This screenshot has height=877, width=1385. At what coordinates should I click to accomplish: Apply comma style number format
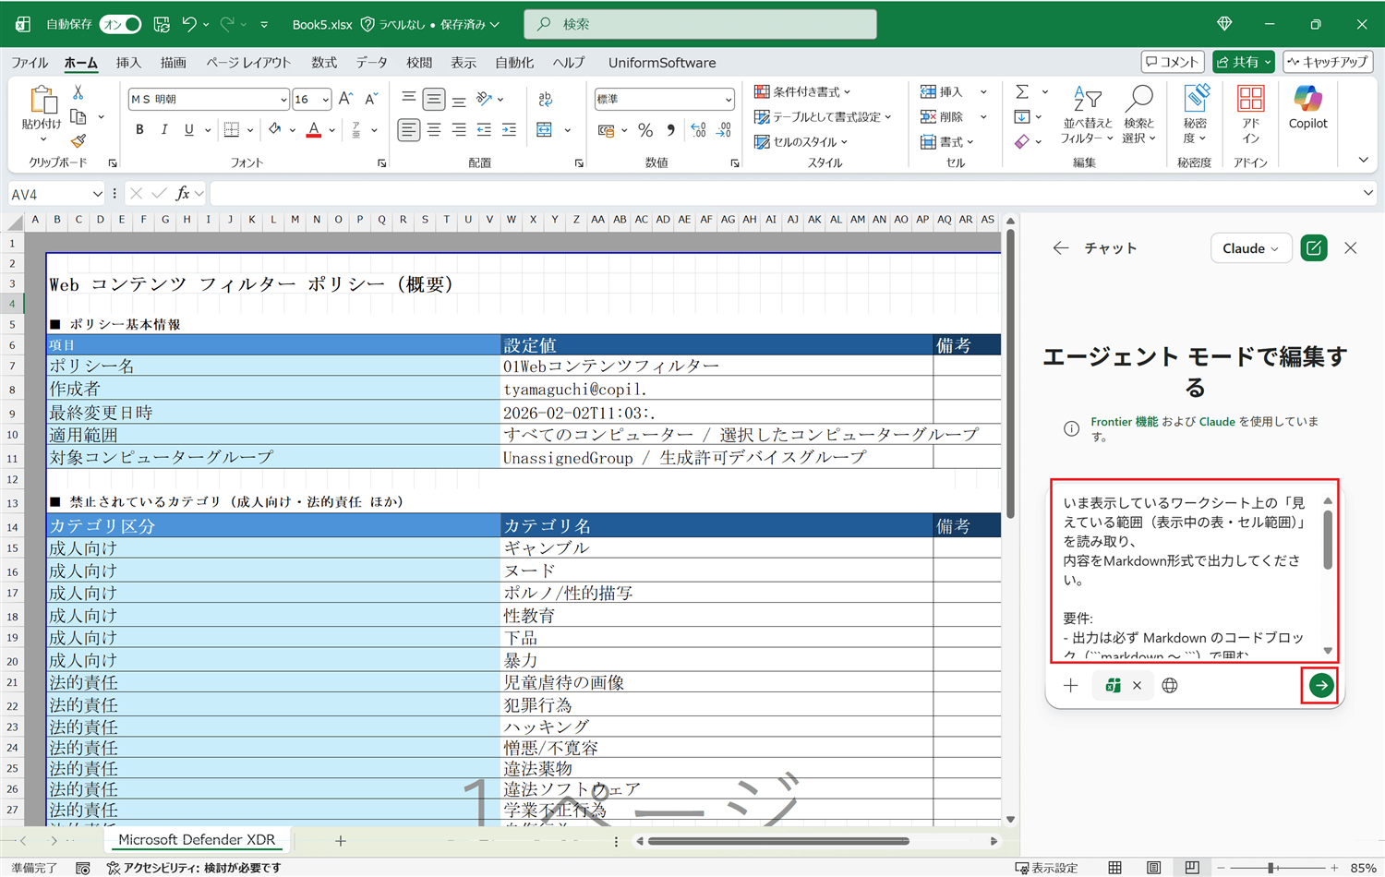coord(670,130)
